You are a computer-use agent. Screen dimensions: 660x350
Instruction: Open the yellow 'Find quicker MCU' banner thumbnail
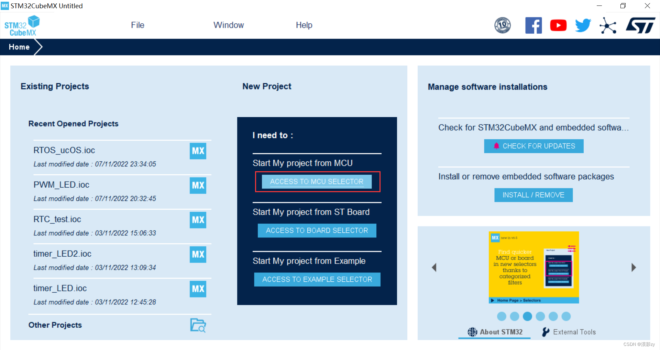(x=534, y=267)
